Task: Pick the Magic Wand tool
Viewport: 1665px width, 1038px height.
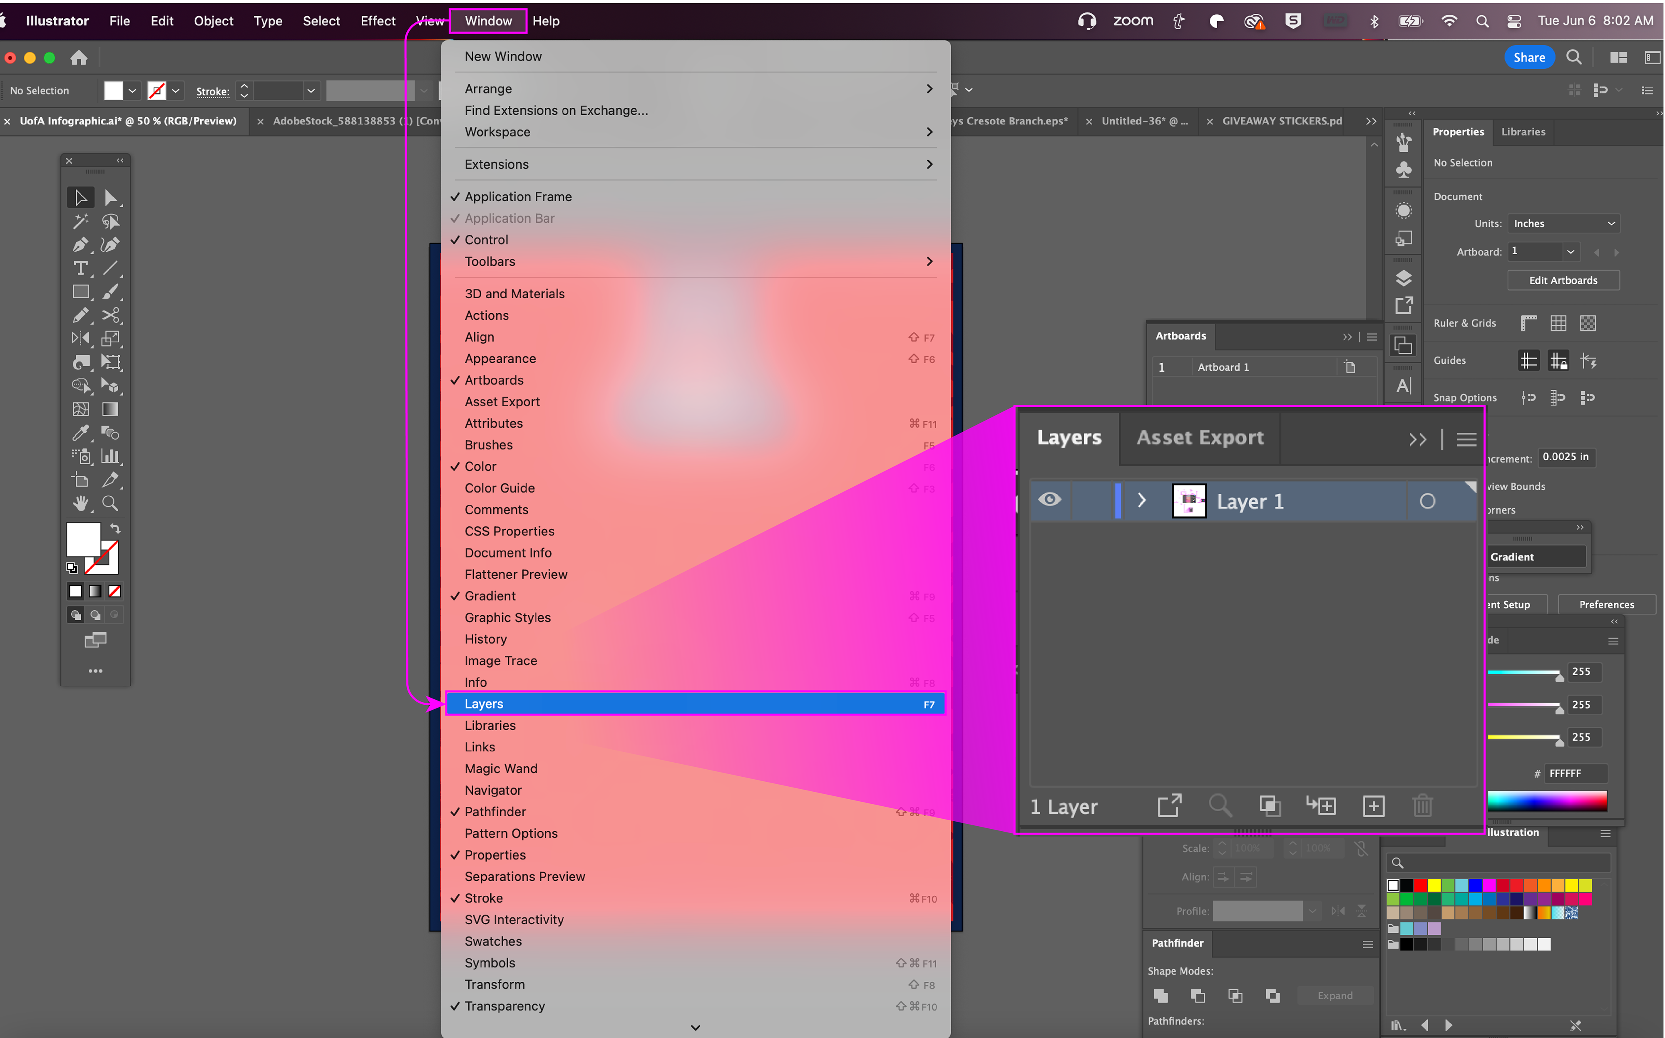Action: pyautogui.click(x=80, y=221)
